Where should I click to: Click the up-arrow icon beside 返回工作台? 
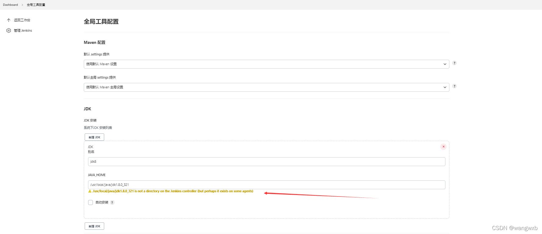9,20
